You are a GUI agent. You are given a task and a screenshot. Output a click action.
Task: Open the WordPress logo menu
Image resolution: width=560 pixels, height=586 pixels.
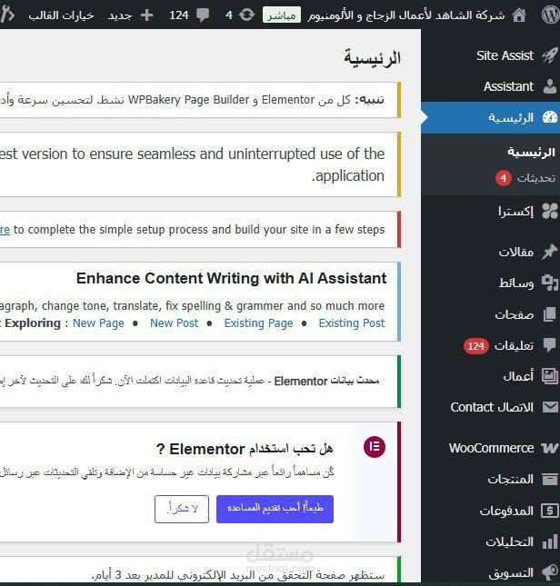click(550, 15)
